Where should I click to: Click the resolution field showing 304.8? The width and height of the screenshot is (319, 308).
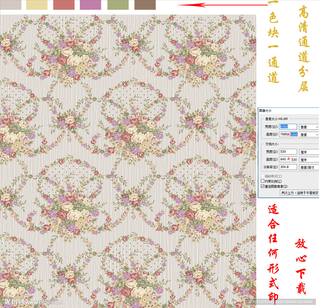288,167
